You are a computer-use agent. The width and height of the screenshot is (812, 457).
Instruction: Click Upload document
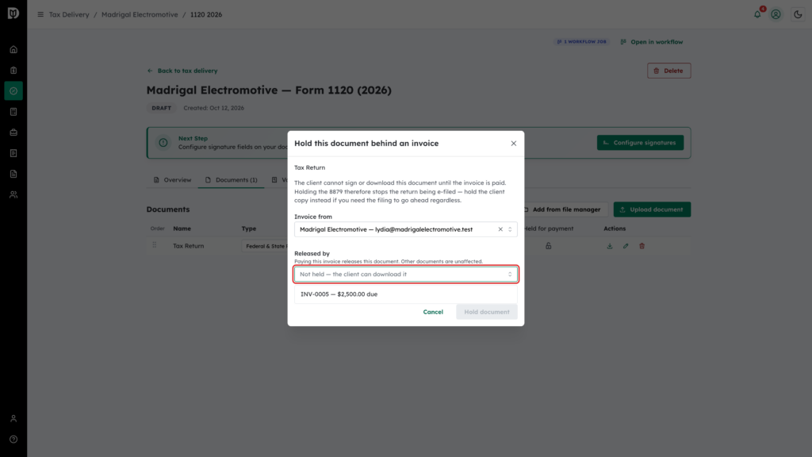click(652, 209)
